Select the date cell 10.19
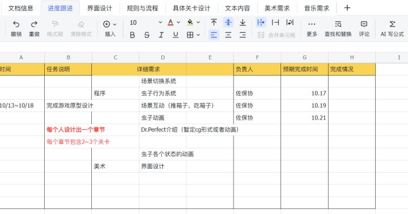This screenshot has height=214, width=408. click(x=304, y=105)
